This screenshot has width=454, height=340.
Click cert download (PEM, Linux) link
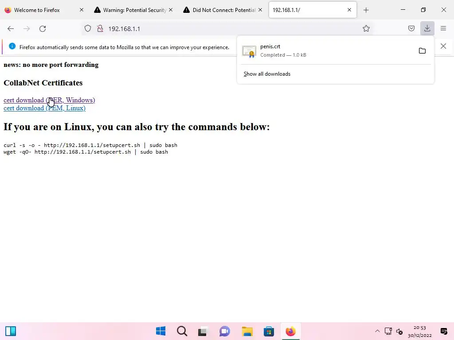click(44, 108)
